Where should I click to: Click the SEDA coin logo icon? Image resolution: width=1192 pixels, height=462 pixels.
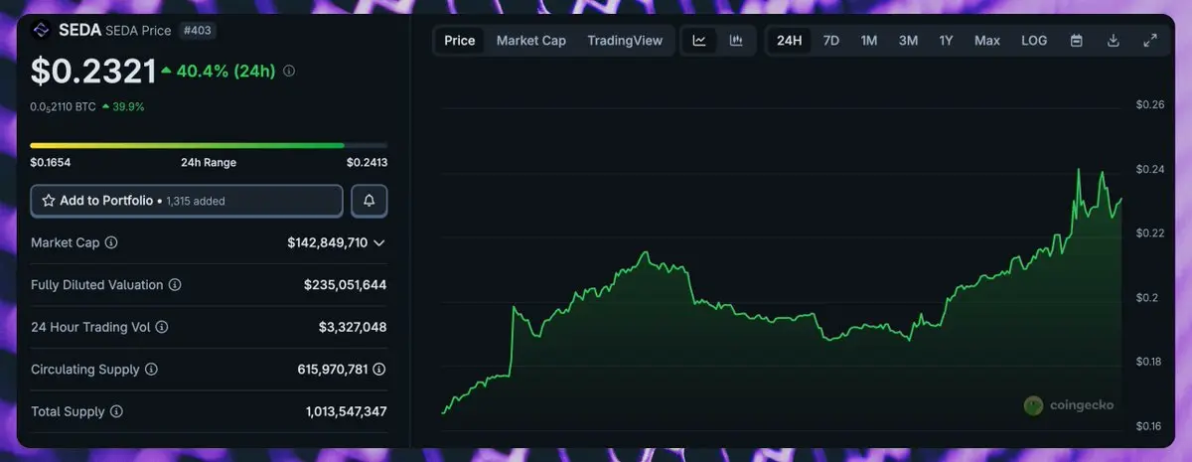[42, 30]
